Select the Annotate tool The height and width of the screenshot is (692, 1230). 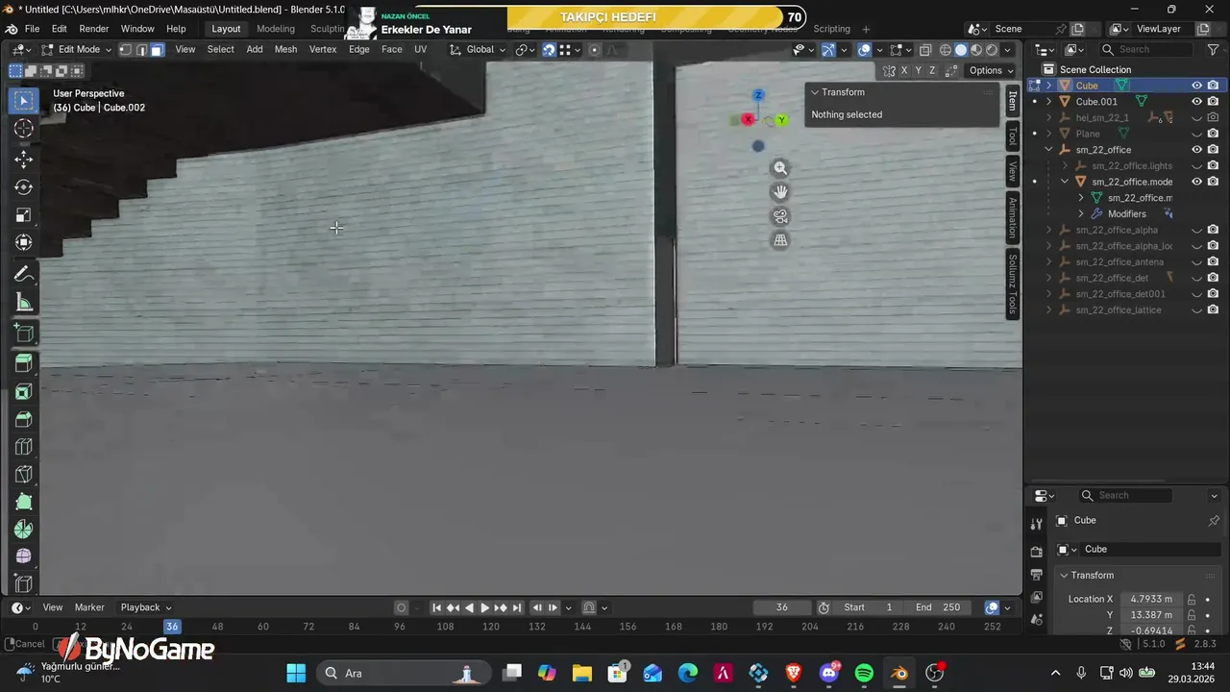pos(24,275)
